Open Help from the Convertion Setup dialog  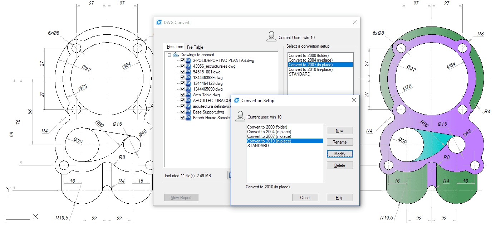coord(340,198)
